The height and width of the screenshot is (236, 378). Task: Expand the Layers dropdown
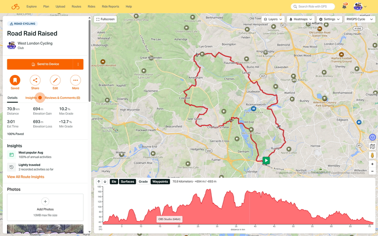point(273,19)
